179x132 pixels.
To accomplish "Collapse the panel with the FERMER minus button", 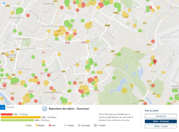I will coord(2,107).
